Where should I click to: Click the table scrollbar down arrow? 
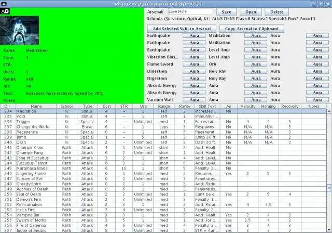[x=329, y=230]
